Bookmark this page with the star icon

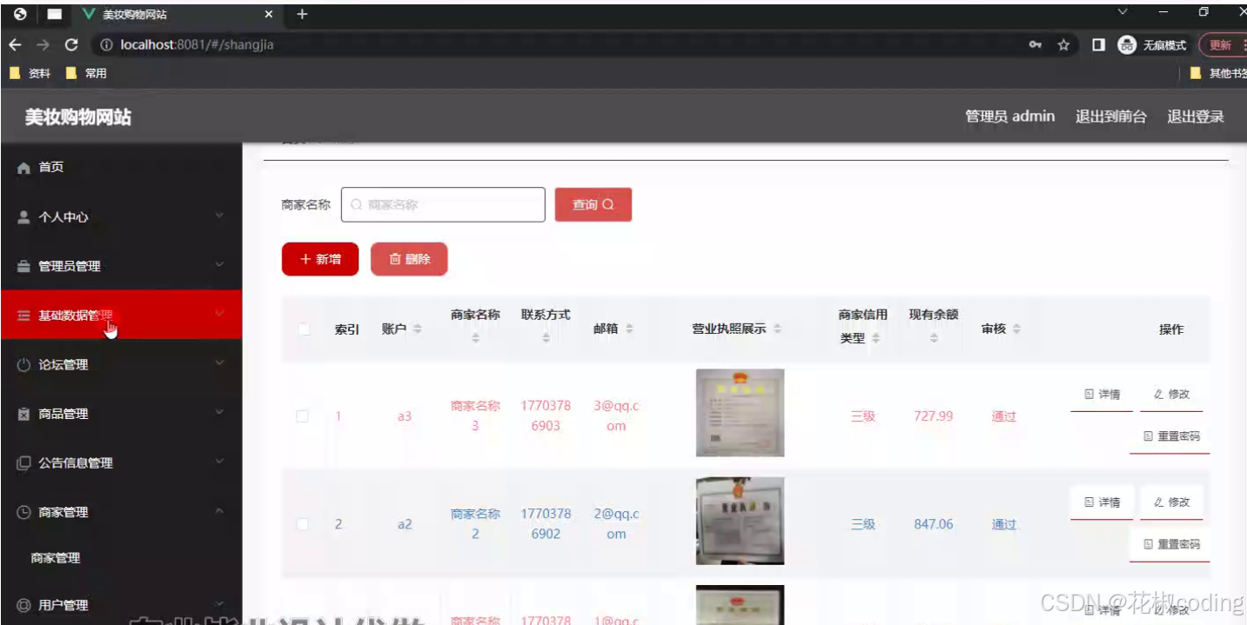(x=1063, y=45)
